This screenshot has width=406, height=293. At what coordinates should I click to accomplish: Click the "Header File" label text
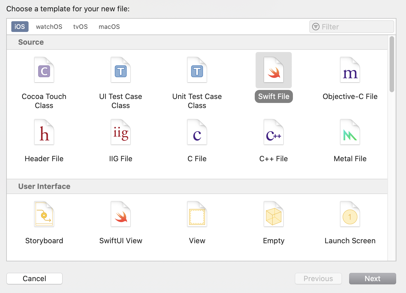click(44, 159)
